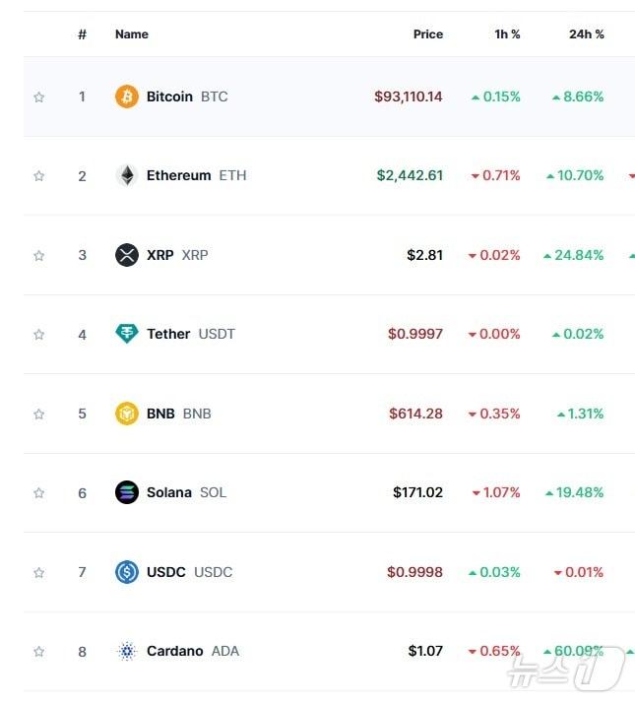This screenshot has width=635, height=703.
Task: Click the BNB logo icon
Action: (127, 414)
